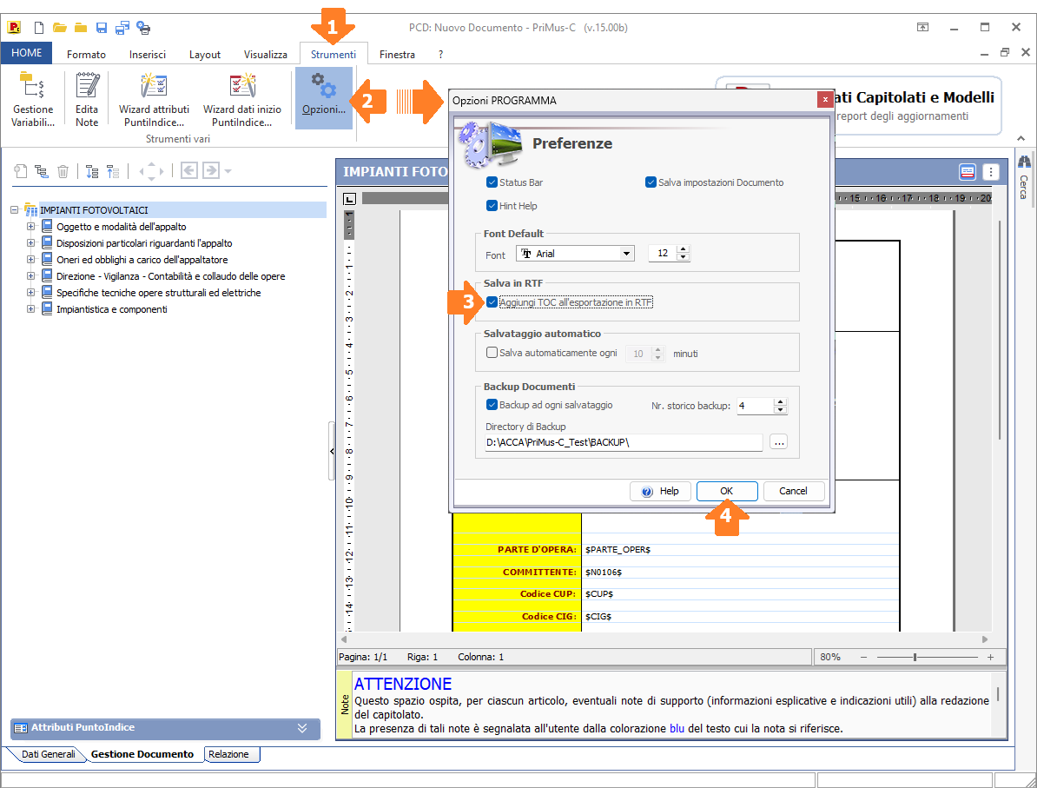Open the question mark help menu

pos(440,54)
